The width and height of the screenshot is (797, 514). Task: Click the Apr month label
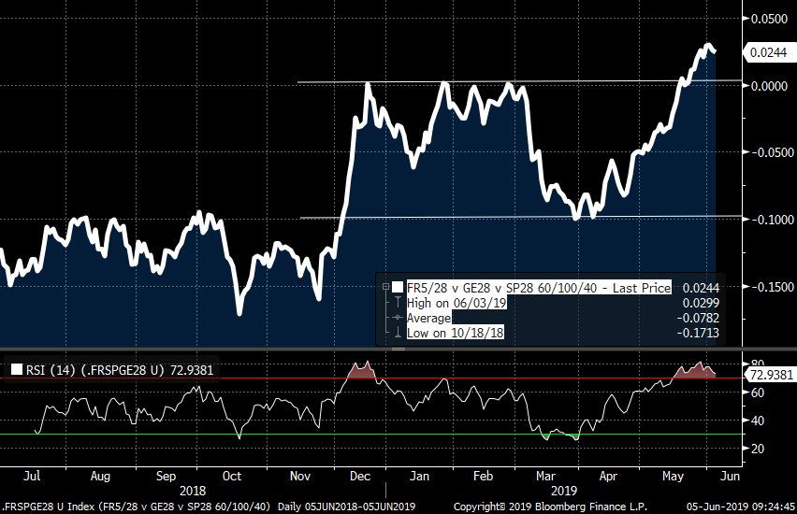click(x=608, y=476)
